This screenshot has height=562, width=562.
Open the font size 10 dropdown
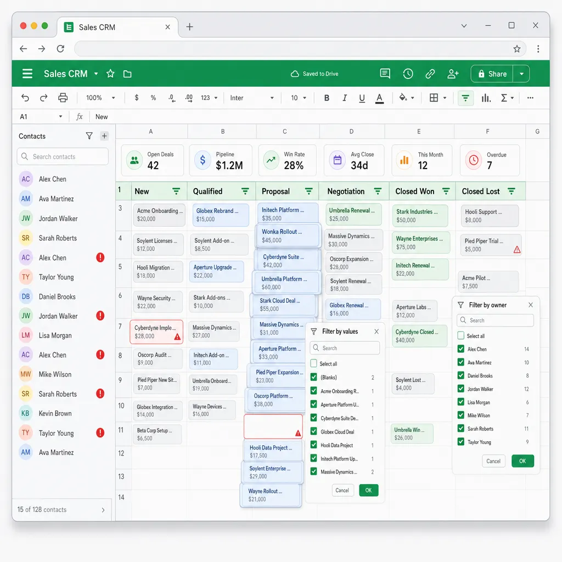pos(299,98)
